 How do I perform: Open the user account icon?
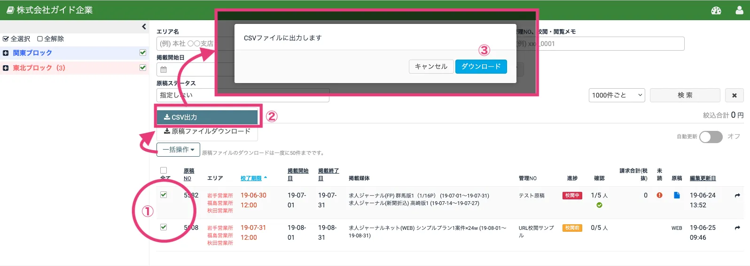click(739, 10)
